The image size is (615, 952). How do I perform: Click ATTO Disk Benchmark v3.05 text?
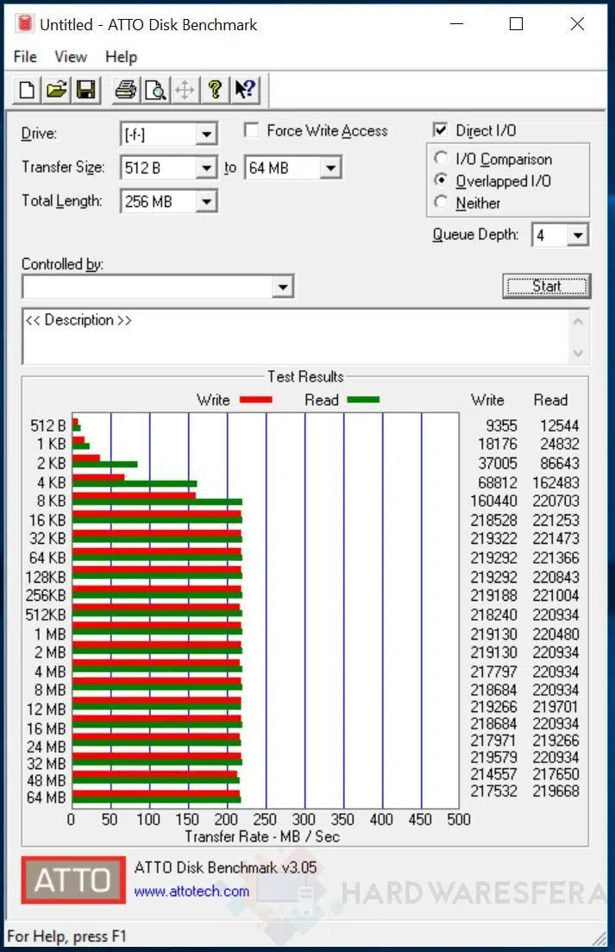click(226, 867)
